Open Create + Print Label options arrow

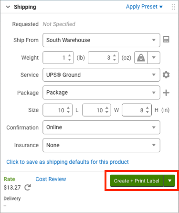click(x=169, y=181)
